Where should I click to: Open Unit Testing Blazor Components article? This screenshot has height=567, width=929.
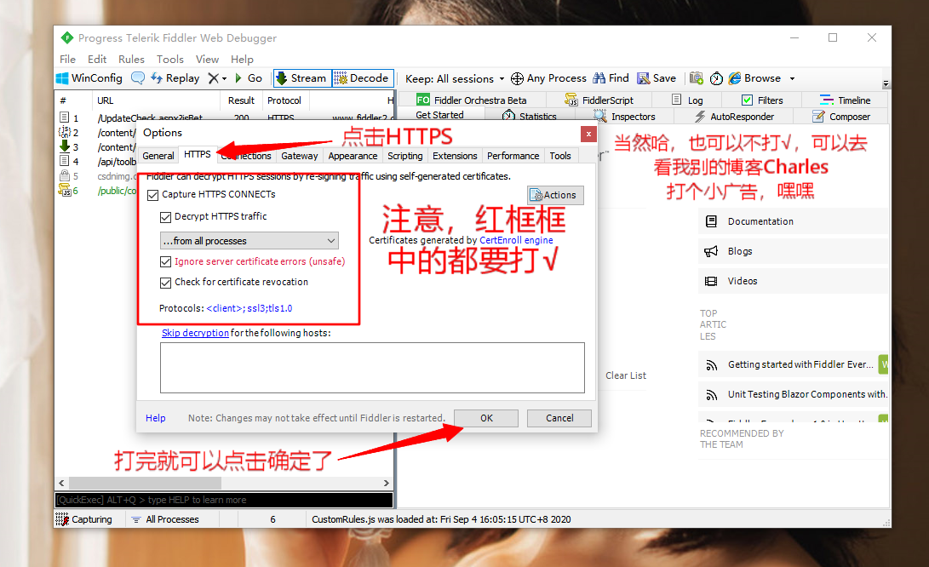click(807, 394)
